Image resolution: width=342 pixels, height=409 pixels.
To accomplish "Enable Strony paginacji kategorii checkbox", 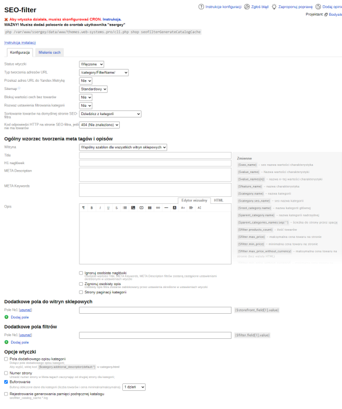I will coord(81,292).
